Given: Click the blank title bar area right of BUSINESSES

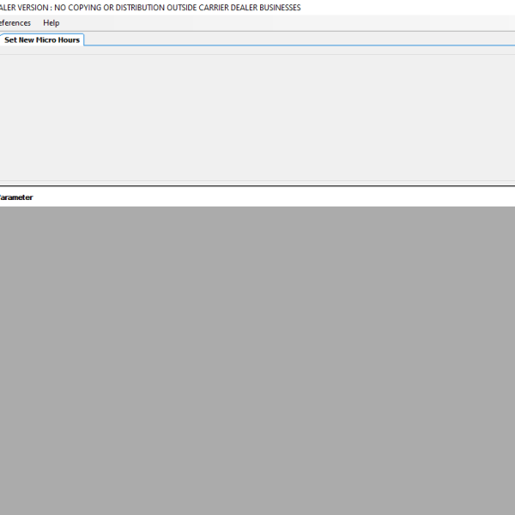Looking at the screenshot, I should [403, 8].
